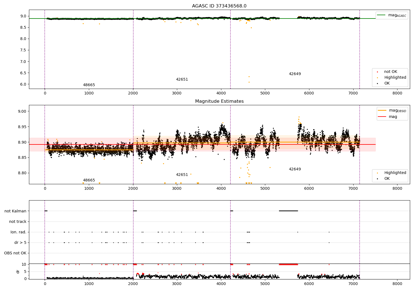Click the 'not track' axis label

pyautogui.click(x=18, y=222)
